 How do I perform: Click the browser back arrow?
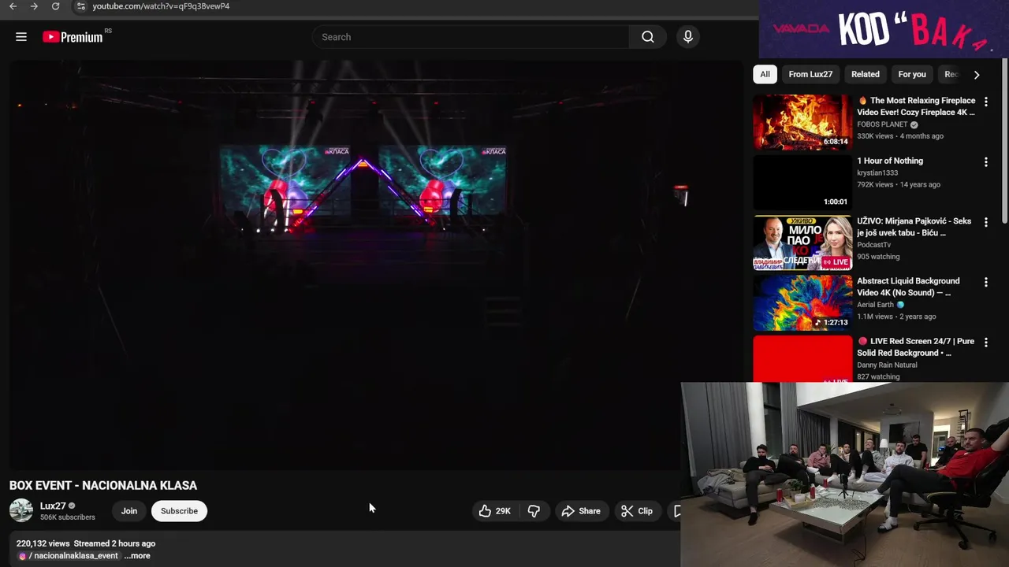point(13,6)
